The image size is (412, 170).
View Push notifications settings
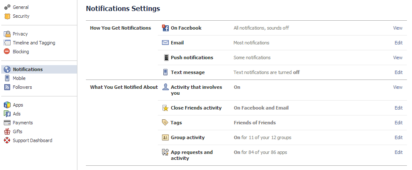(x=398, y=58)
